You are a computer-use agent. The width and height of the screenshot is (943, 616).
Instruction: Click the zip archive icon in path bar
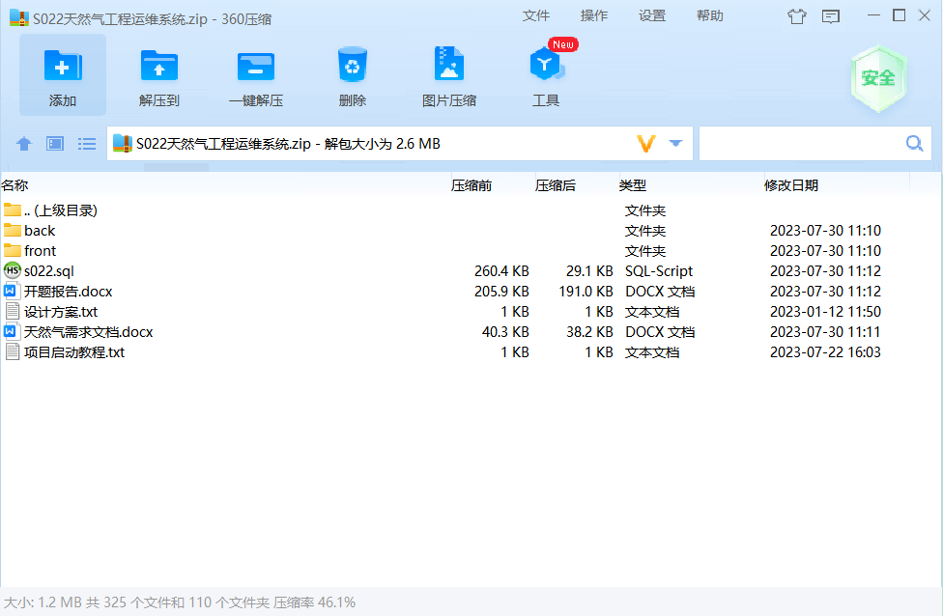coord(122,143)
